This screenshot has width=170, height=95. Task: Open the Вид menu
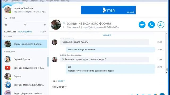pyautogui.click(x=42, y=1)
